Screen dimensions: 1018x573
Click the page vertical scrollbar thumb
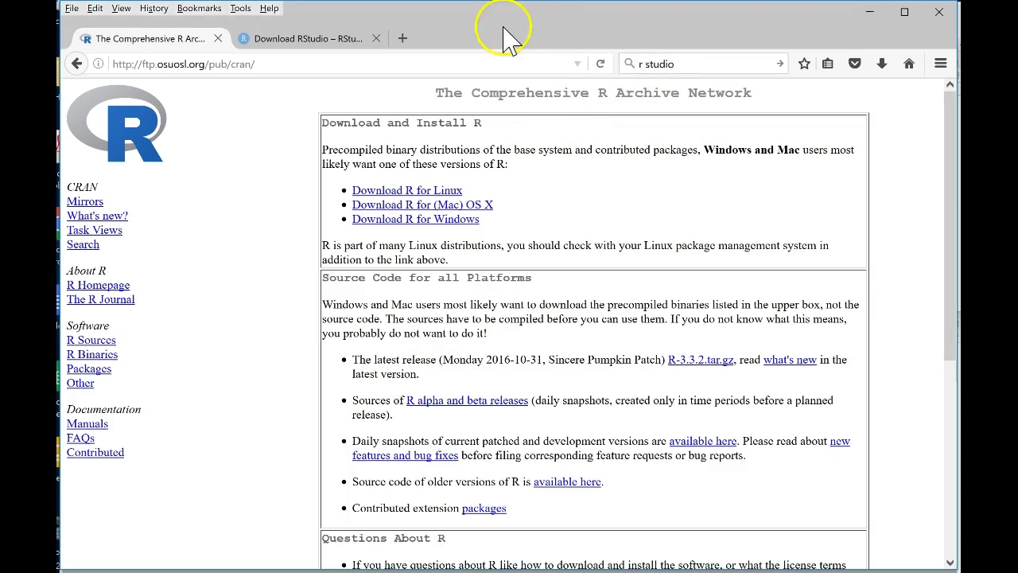click(x=950, y=227)
